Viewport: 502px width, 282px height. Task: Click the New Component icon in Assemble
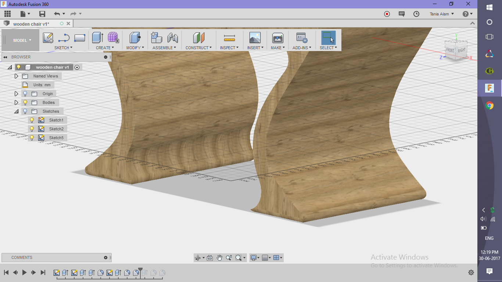point(157,38)
